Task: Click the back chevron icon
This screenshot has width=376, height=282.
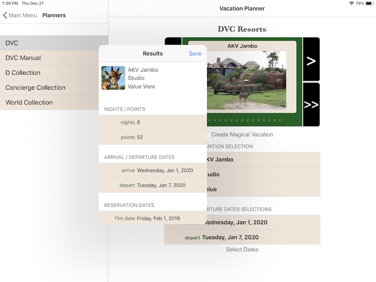Action: click(5, 16)
